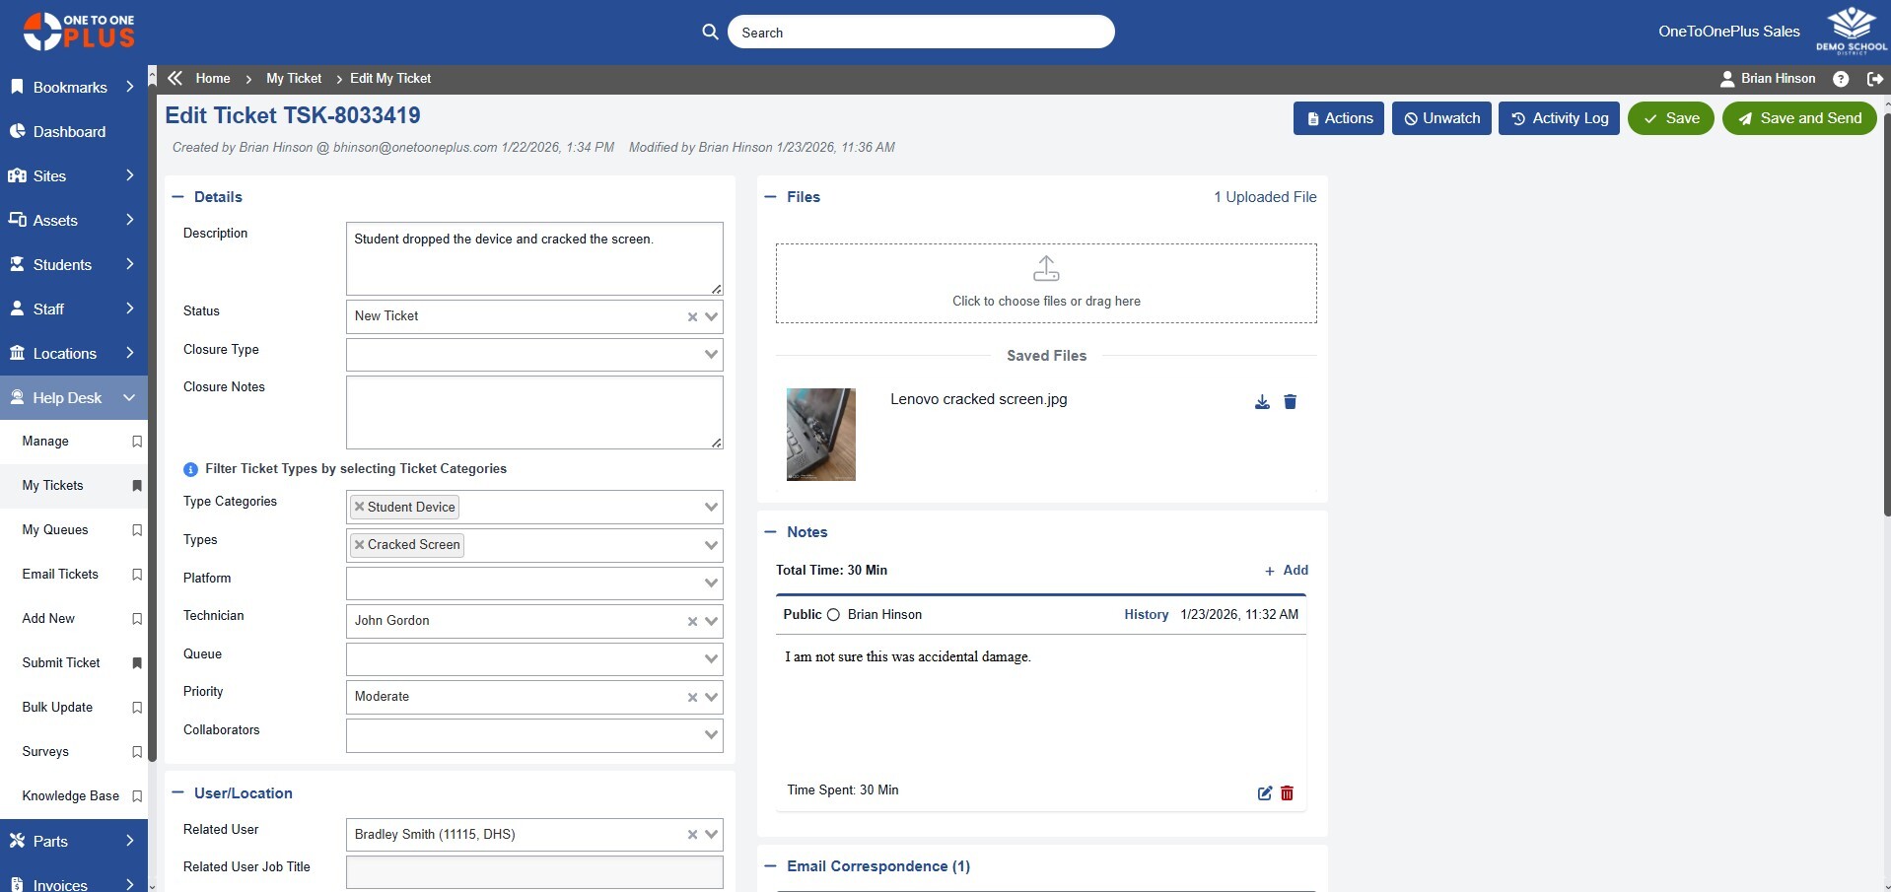Viewport: 1891px width, 892px height.
Task: Click the Save and Send button
Action: click(1798, 117)
